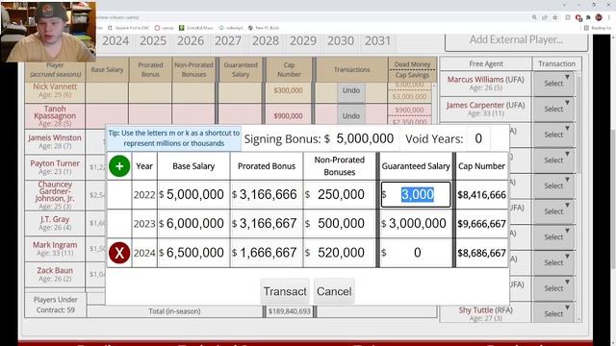Screen dimensions: 616x346
Task: Open the New PC Build bookmark
Action: click(x=264, y=28)
